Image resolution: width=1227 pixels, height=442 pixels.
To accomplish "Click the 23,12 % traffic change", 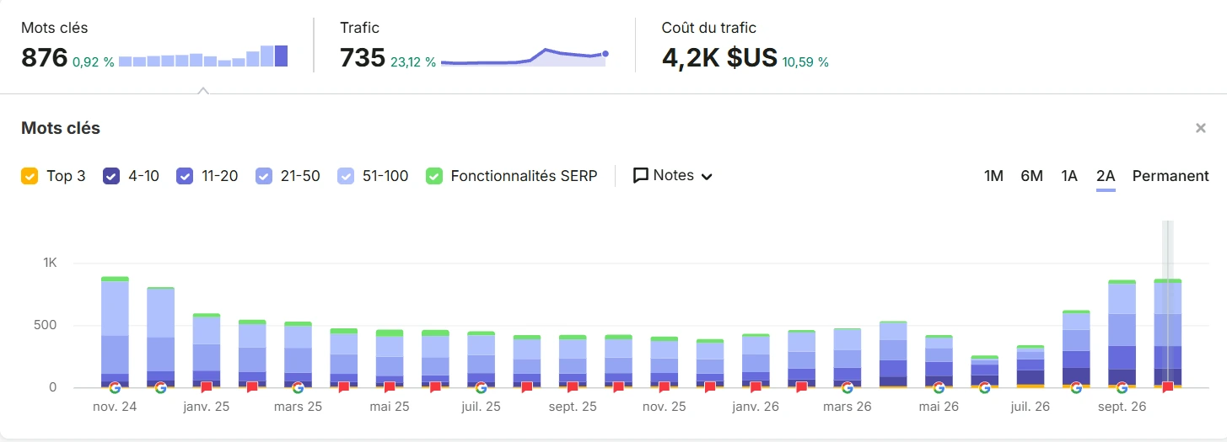I will point(413,62).
